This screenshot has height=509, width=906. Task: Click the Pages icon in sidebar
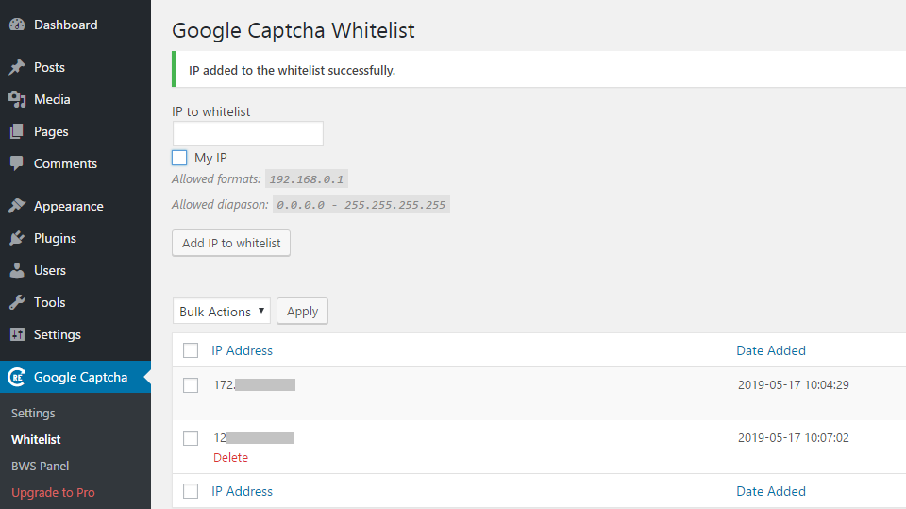pos(17,131)
